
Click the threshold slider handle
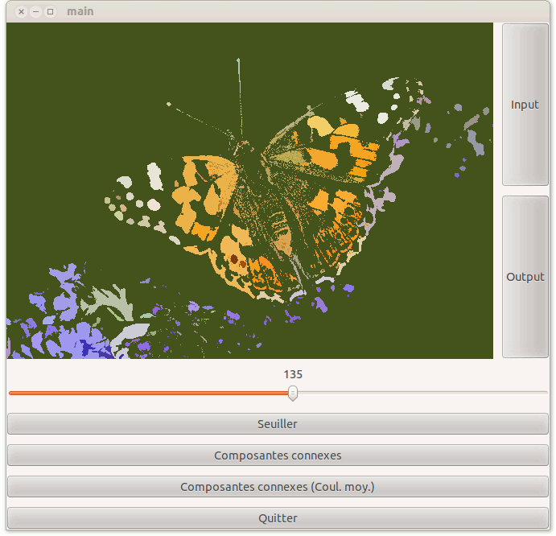pos(293,393)
